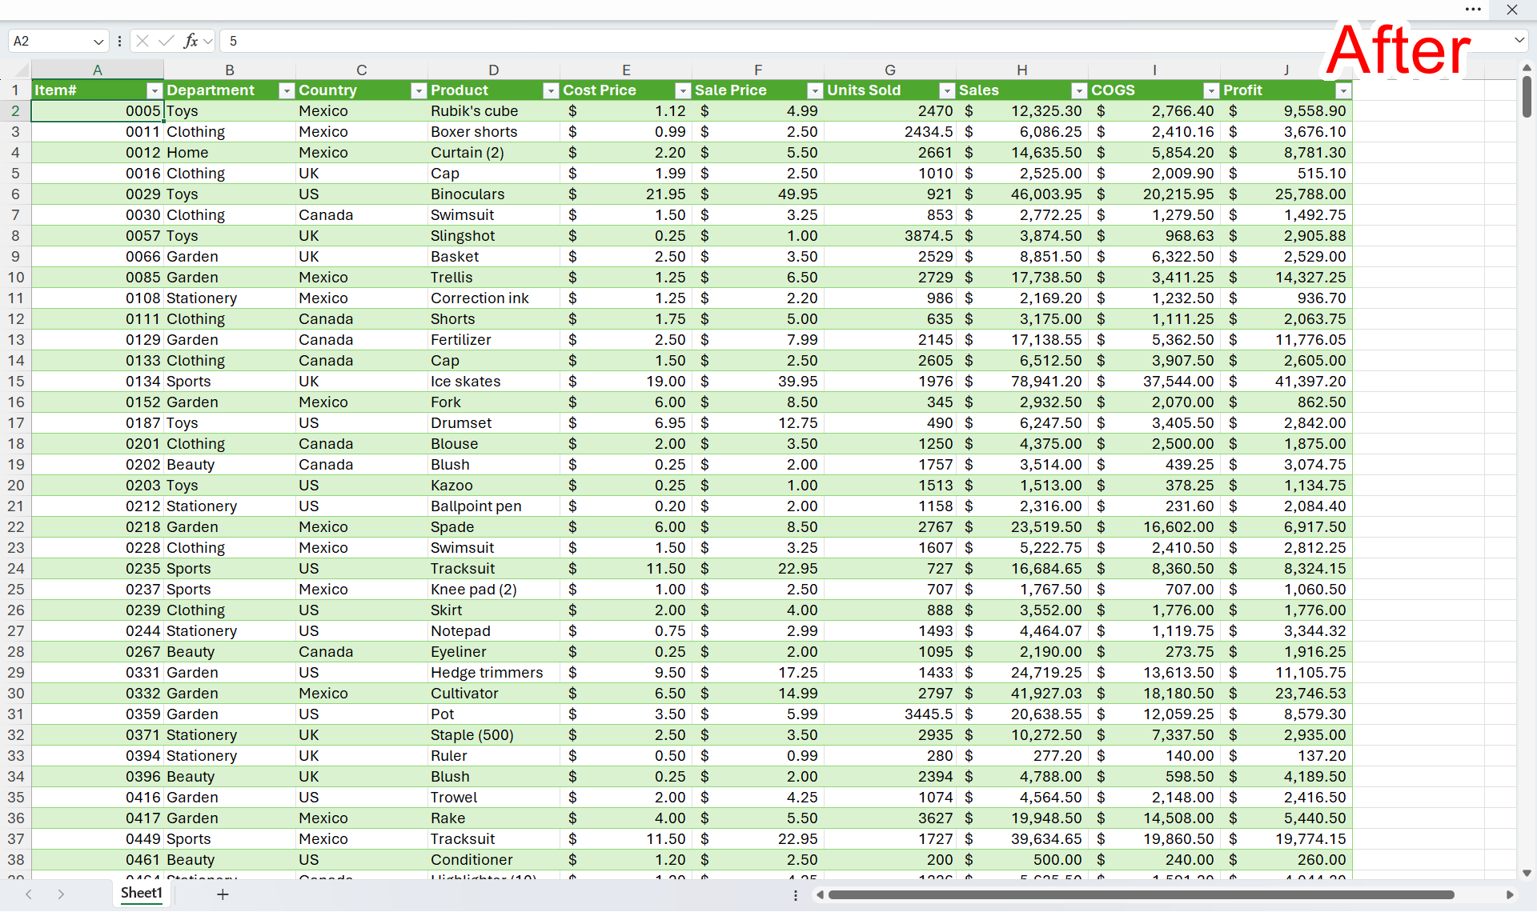Click the Ice skates product cell

(x=494, y=382)
